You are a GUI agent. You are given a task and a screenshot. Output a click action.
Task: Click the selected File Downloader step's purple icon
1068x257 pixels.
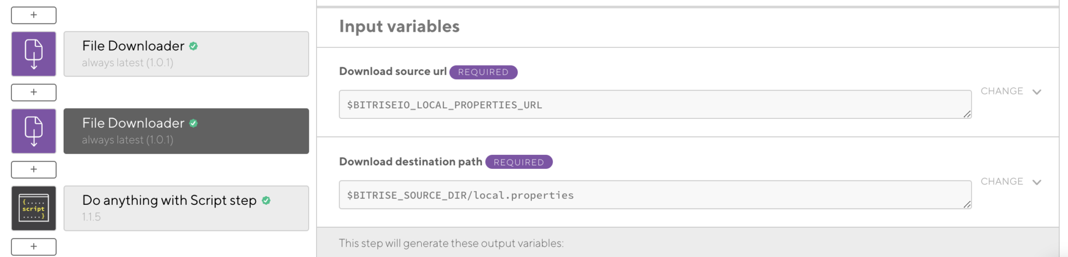34,131
